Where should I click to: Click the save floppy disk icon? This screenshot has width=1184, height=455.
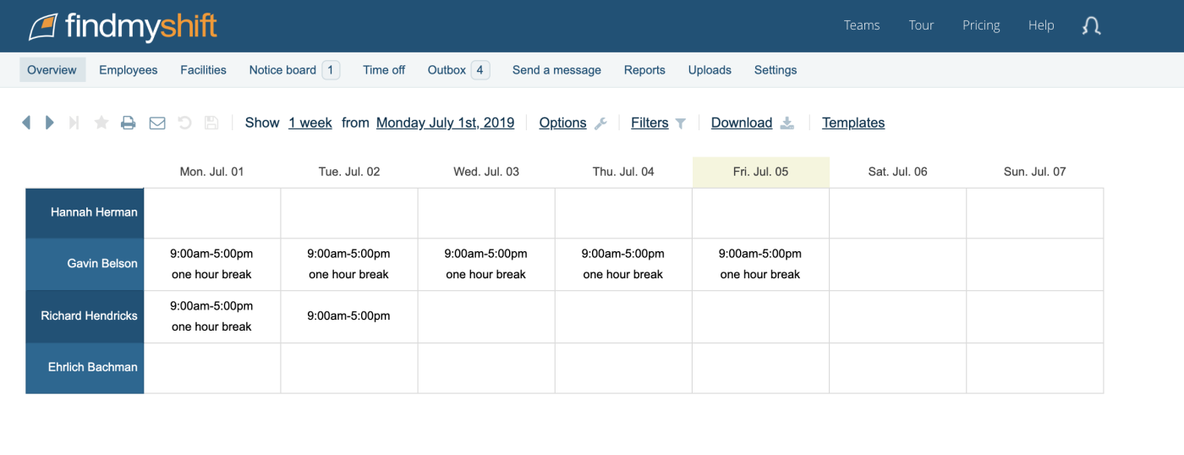(x=211, y=123)
